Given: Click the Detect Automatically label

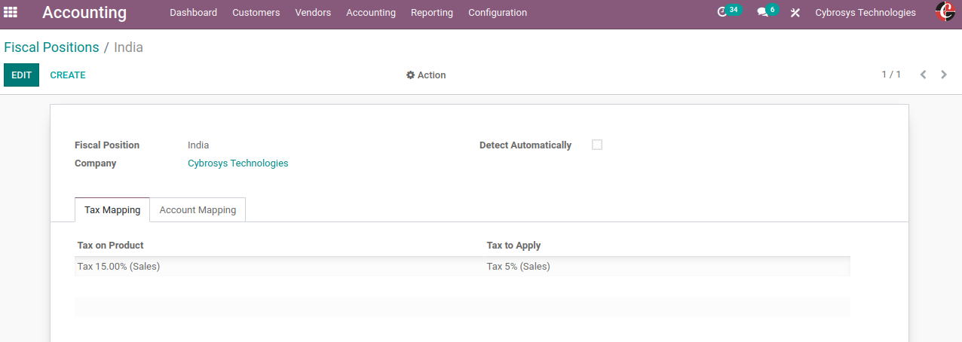Looking at the screenshot, I should click(x=525, y=145).
